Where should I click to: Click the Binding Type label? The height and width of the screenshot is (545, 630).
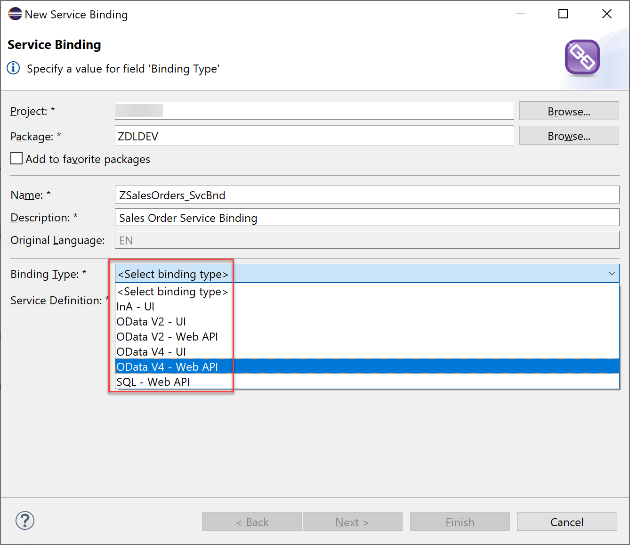[x=48, y=274]
